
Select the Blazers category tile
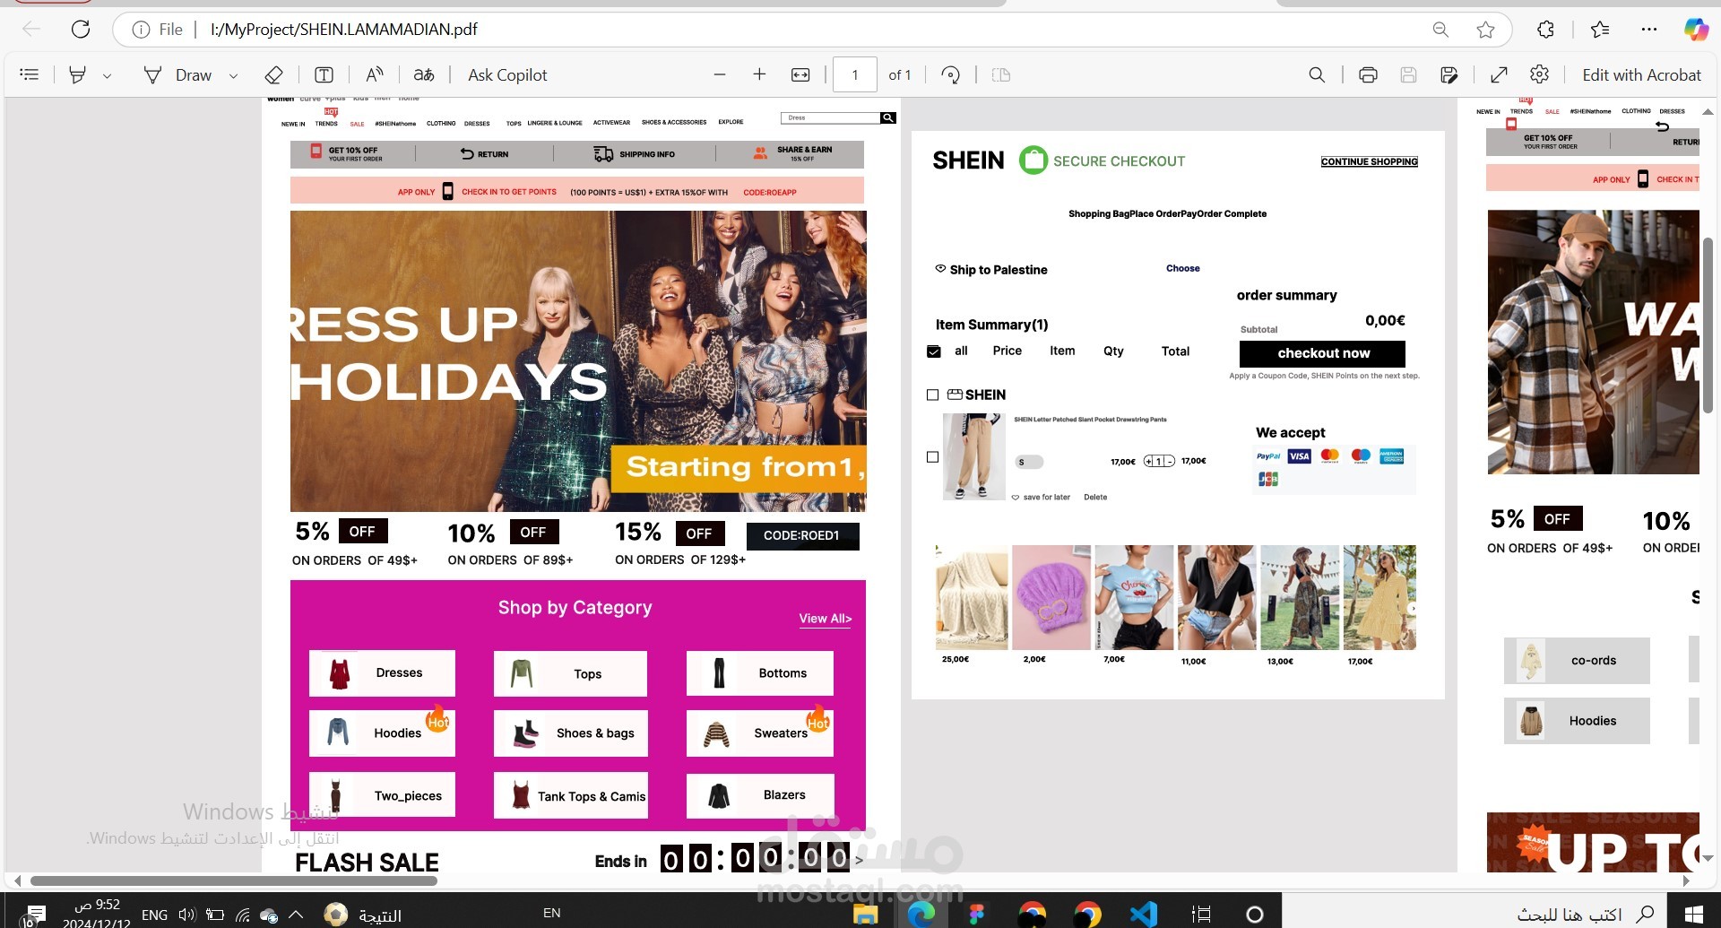click(x=760, y=795)
